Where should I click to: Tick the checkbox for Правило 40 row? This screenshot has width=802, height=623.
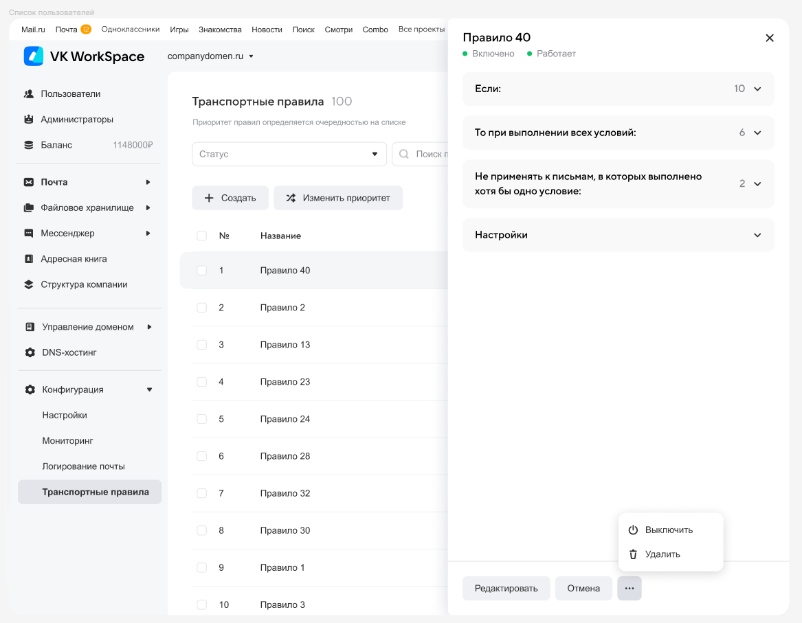(202, 271)
